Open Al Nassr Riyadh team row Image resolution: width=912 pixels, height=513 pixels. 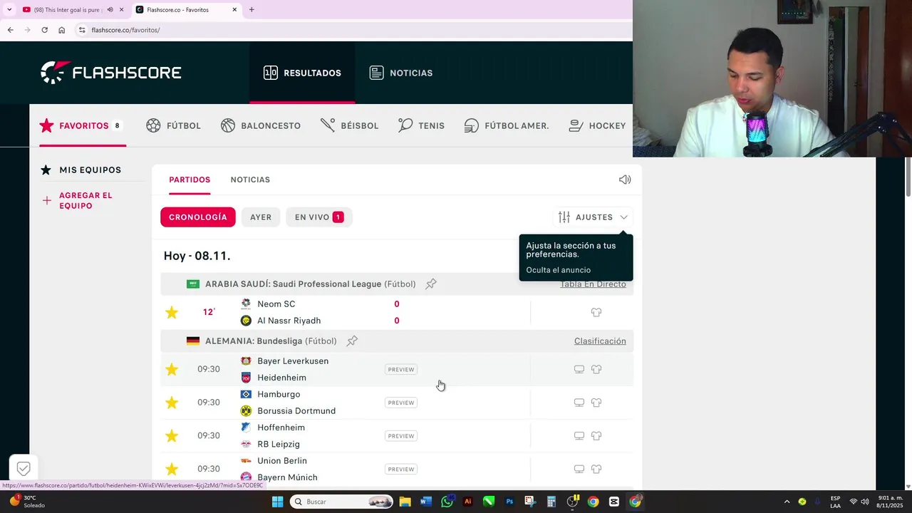(x=289, y=321)
